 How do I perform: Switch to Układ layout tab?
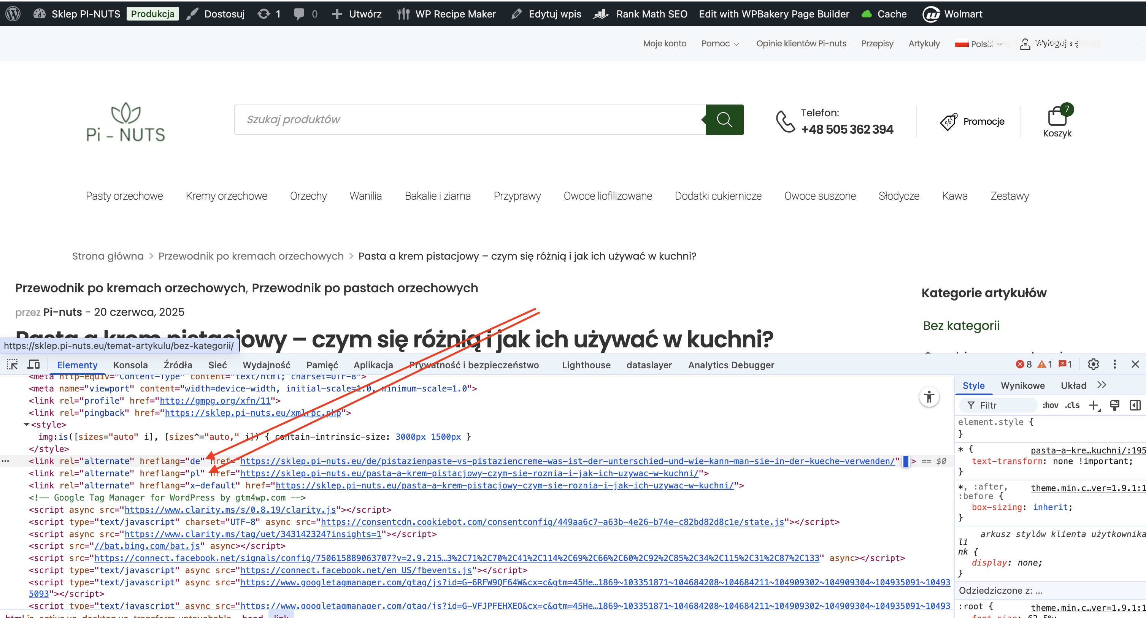(1073, 385)
